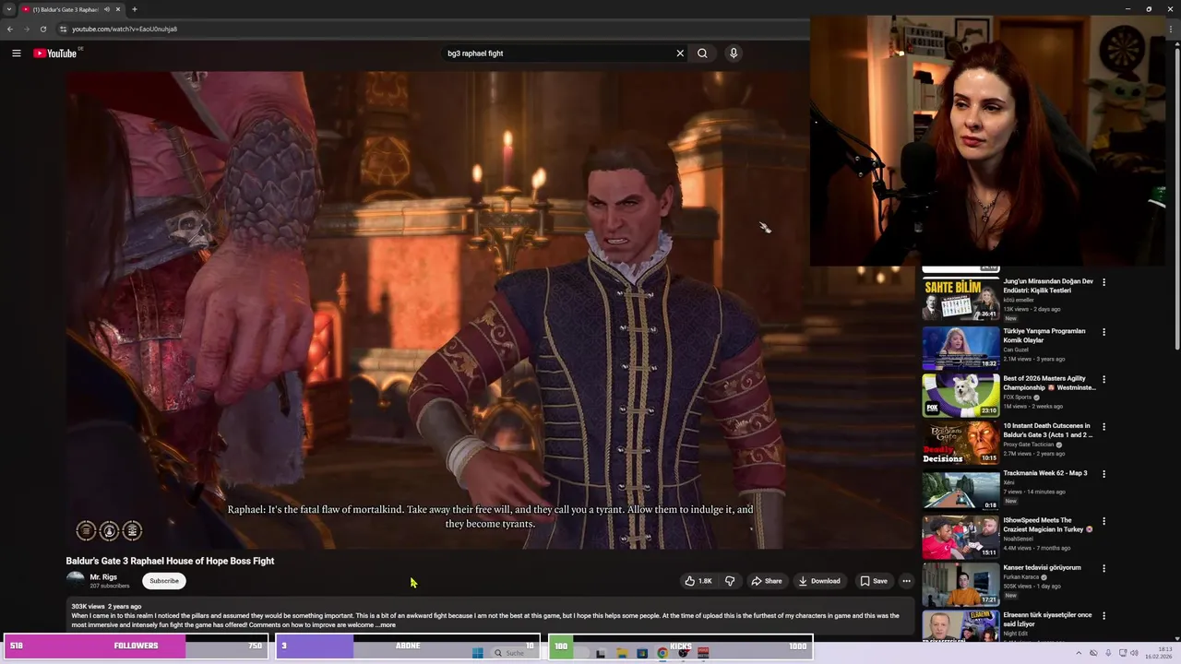Open Trackmania Week 62 - Map 3 title

coord(1045,473)
